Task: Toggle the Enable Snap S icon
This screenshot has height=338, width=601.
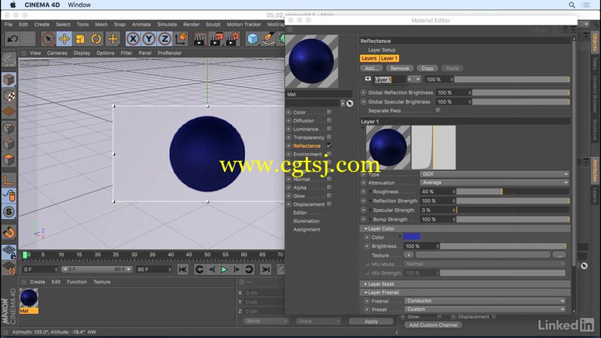Action: click(x=9, y=212)
